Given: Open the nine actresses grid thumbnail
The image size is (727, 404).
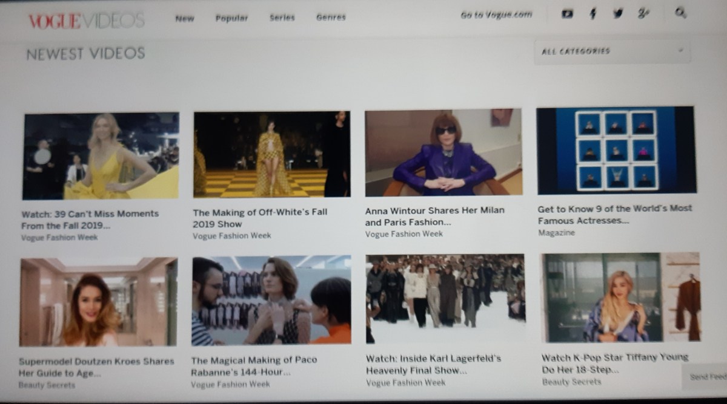Looking at the screenshot, I should [x=616, y=151].
